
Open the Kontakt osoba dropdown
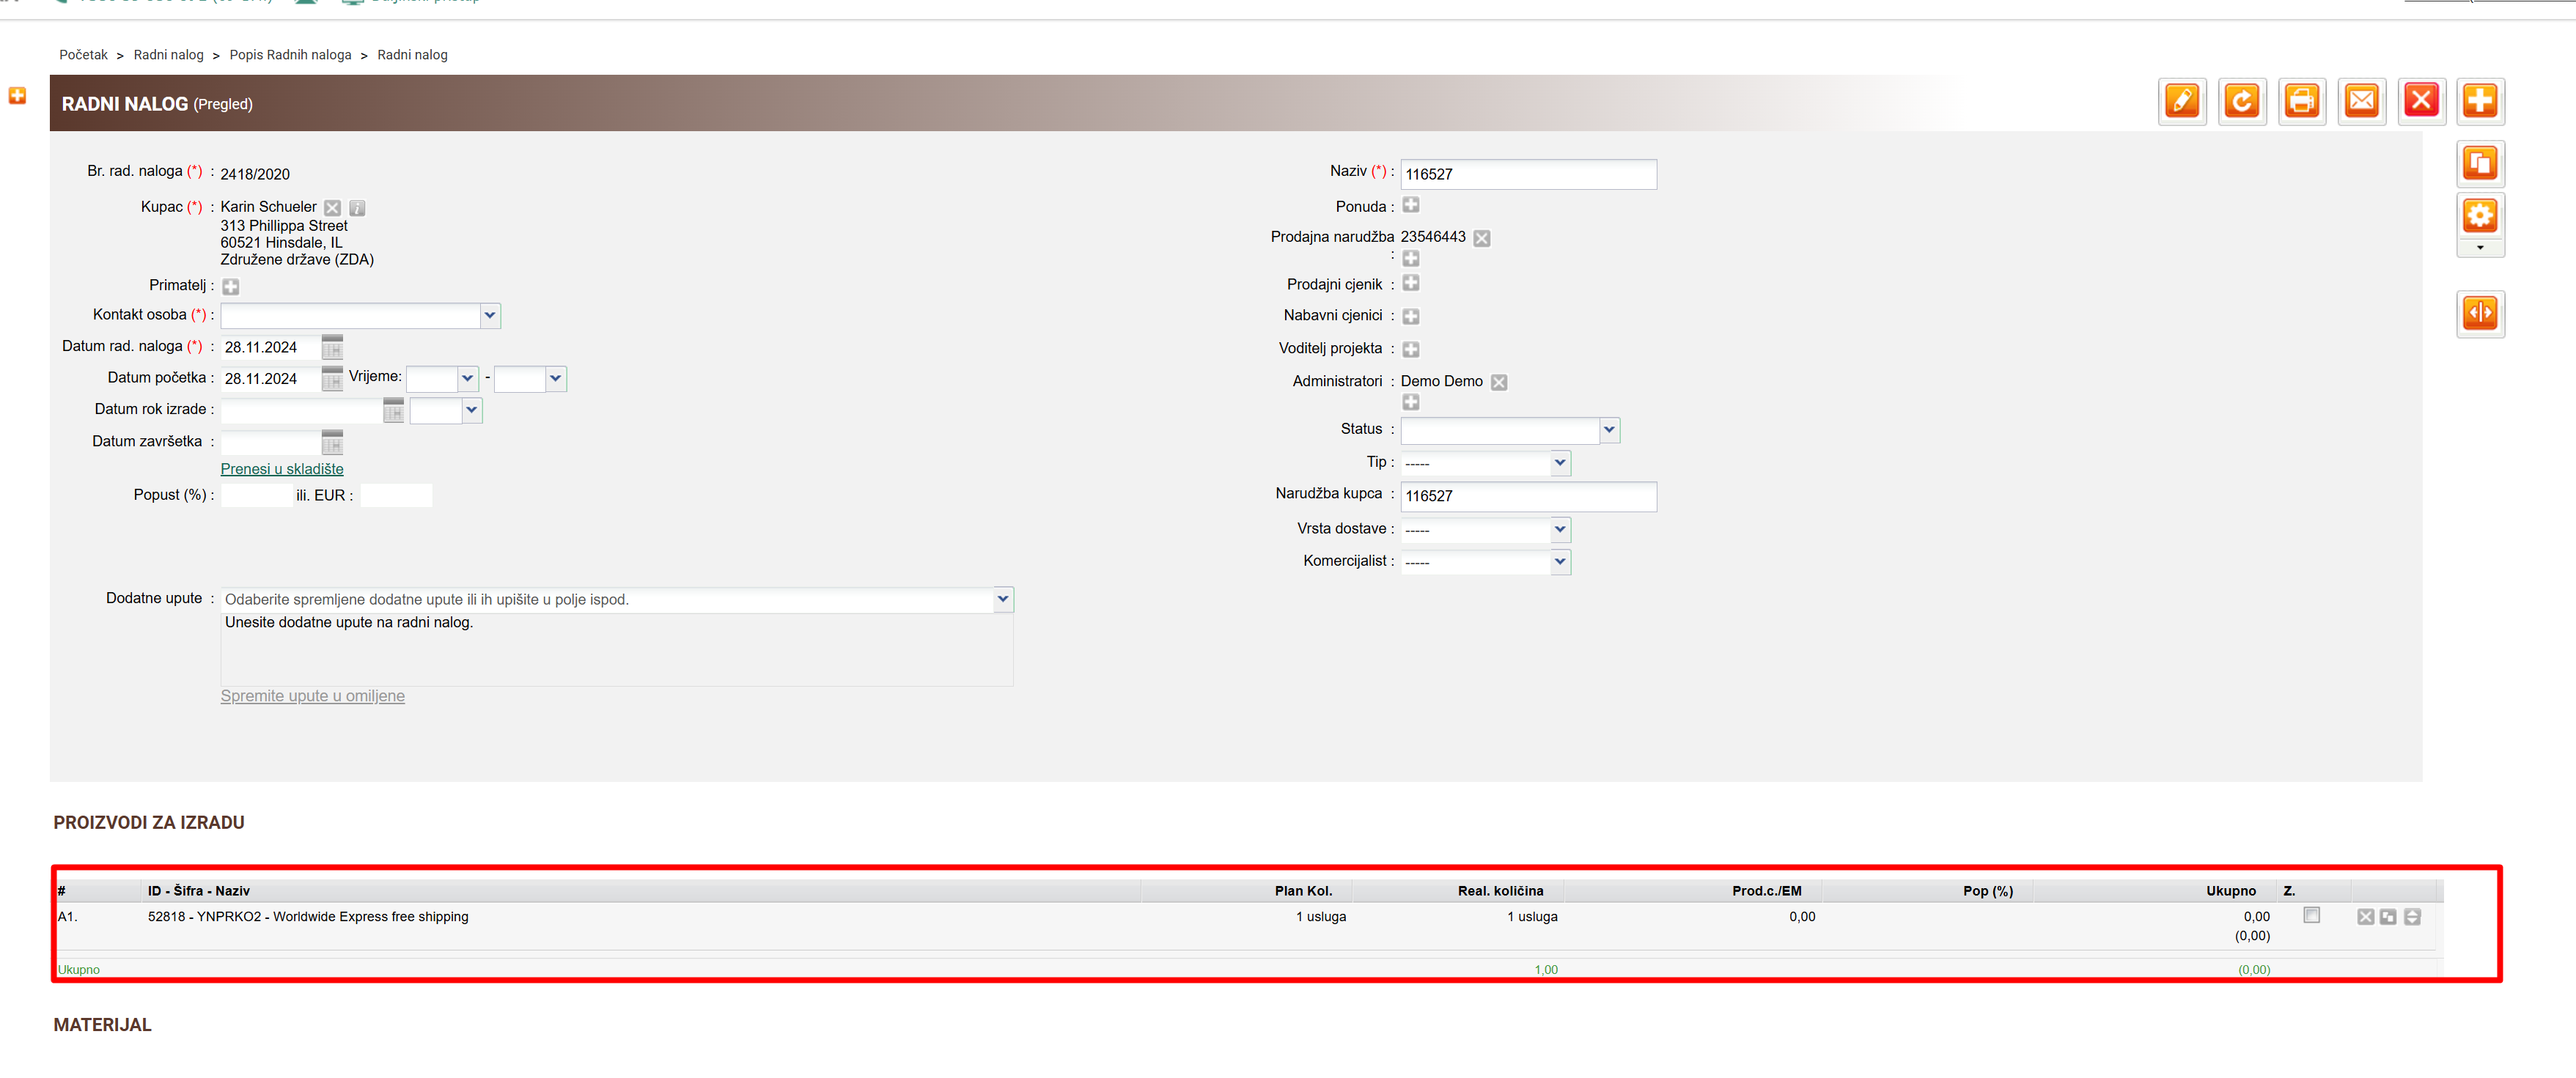click(489, 316)
